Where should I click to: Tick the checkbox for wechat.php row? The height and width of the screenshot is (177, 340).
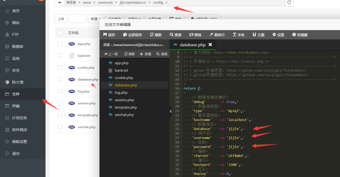click(60, 127)
